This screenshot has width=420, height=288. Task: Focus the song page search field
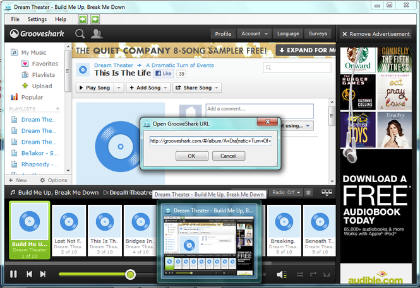tap(297, 67)
